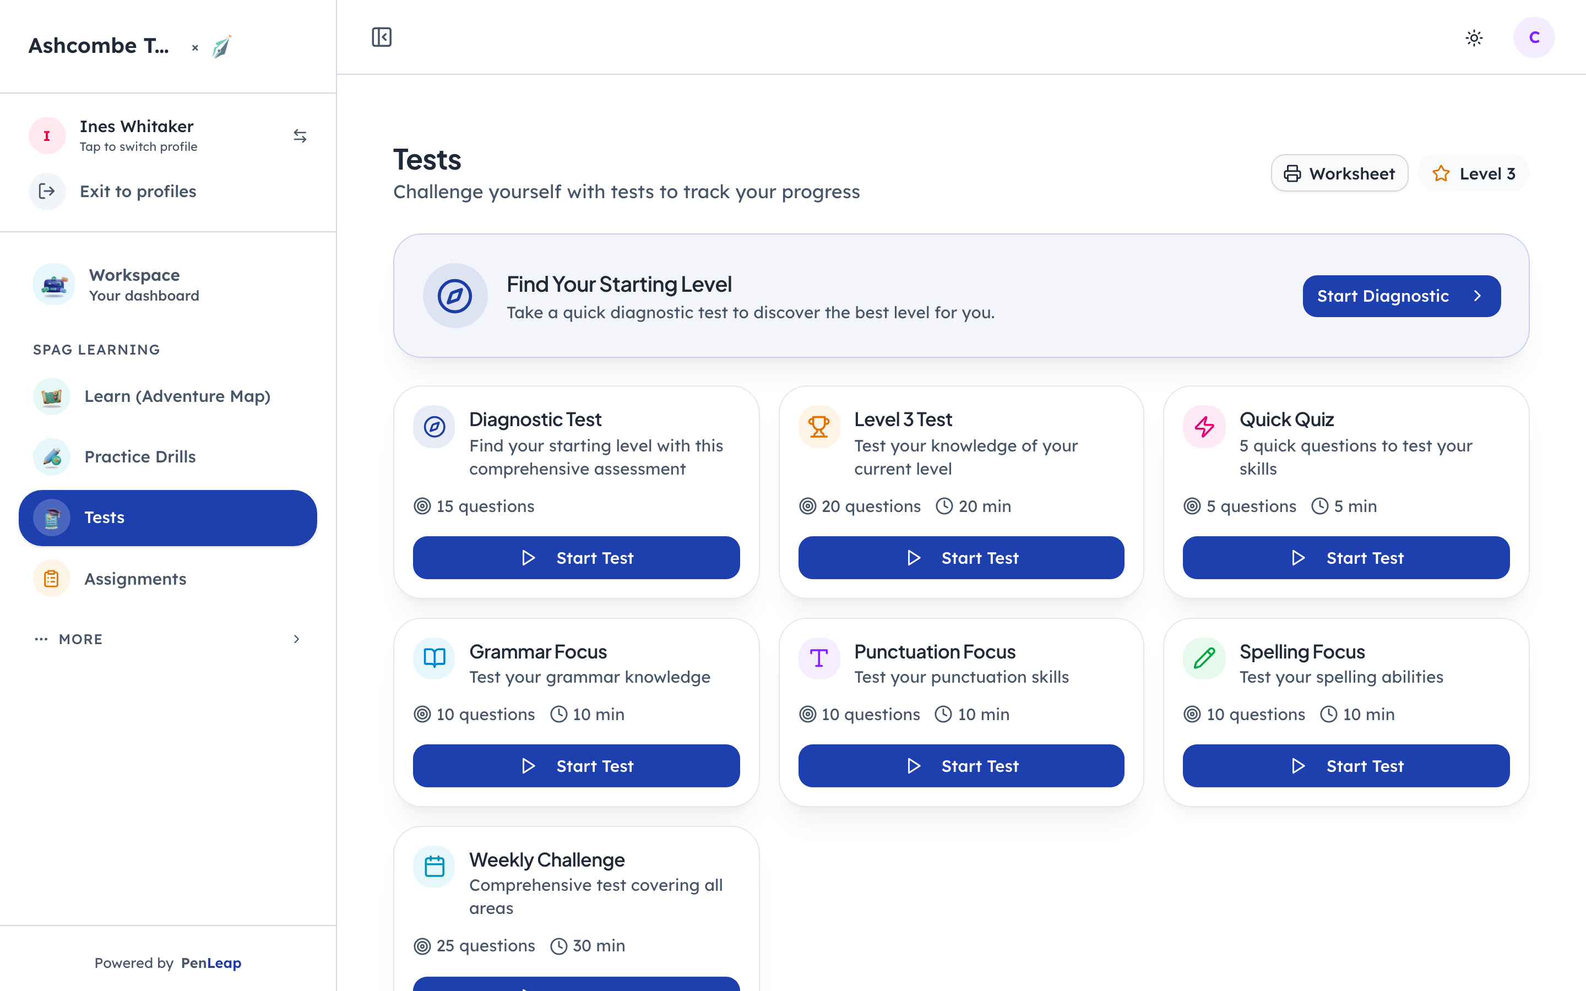Click the Punctuation Focus T icon
The image size is (1586, 991).
tap(819, 658)
